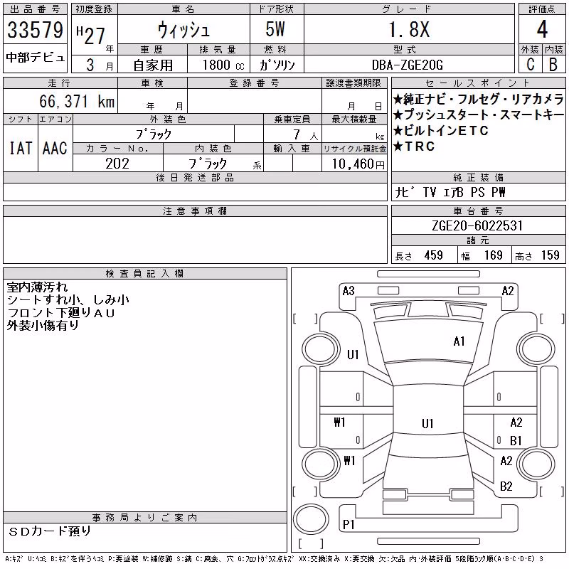Click the TRC sales point
The width and height of the screenshot is (569, 569).
point(414,147)
